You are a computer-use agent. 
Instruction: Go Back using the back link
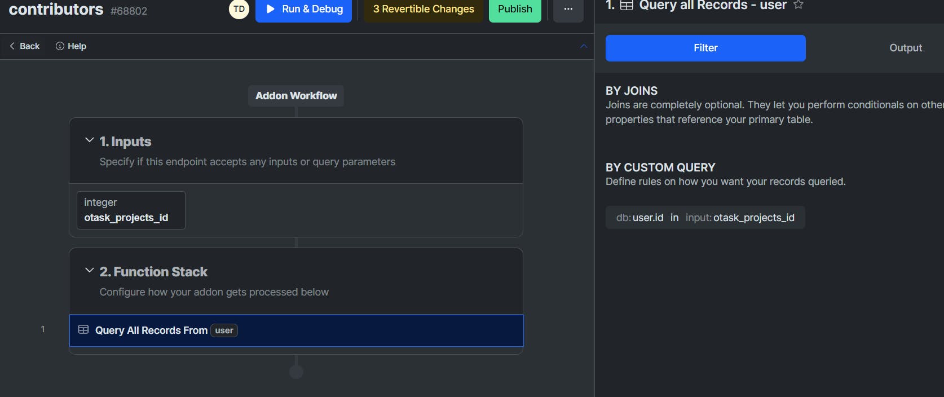[x=24, y=46]
